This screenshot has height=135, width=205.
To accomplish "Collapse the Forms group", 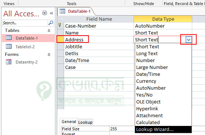I will coord(49,54).
